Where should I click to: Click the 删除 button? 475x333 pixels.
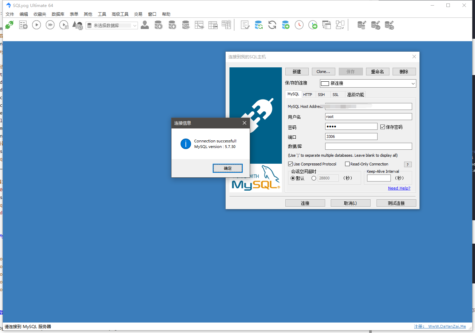[404, 72]
